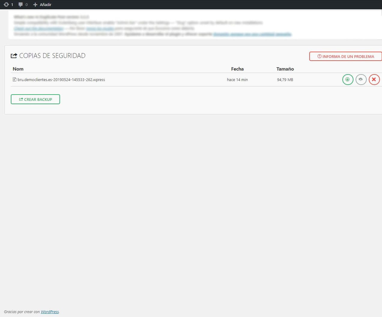Click the 94,79 MB size value
Screen dimensions: 382x317
(x=285, y=80)
